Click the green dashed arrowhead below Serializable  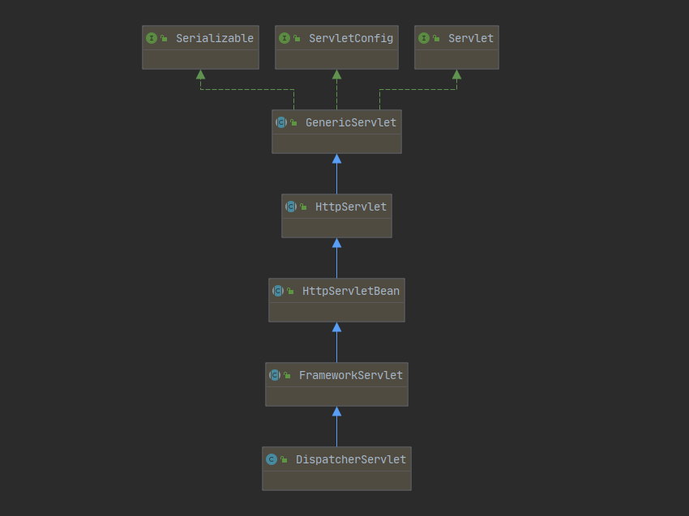point(200,75)
